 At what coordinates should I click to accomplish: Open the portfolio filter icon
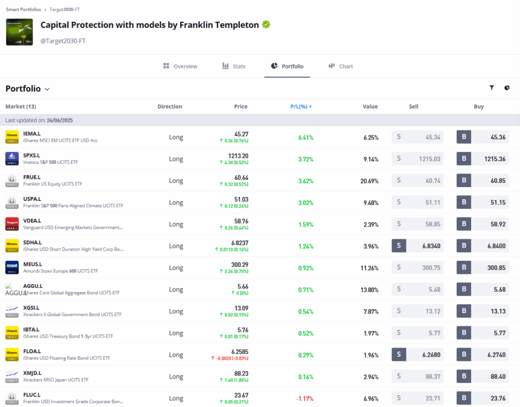click(492, 87)
